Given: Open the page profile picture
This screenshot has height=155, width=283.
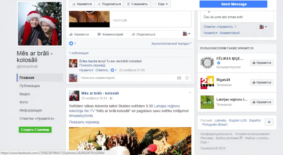Looking at the screenshot, I should coord(40,23).
